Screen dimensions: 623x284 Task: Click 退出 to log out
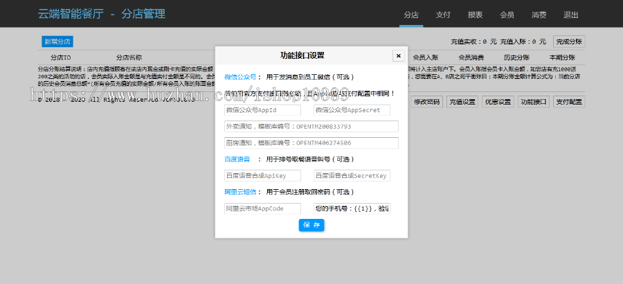pyautogui.click(x=571, y=15)
